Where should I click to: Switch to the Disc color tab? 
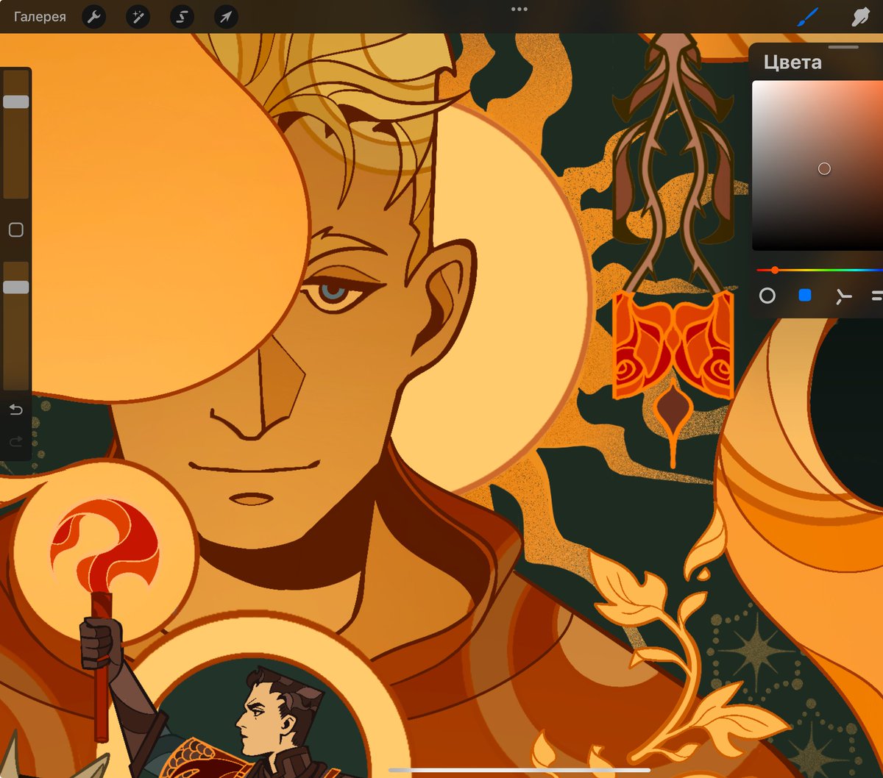[767, 296]
